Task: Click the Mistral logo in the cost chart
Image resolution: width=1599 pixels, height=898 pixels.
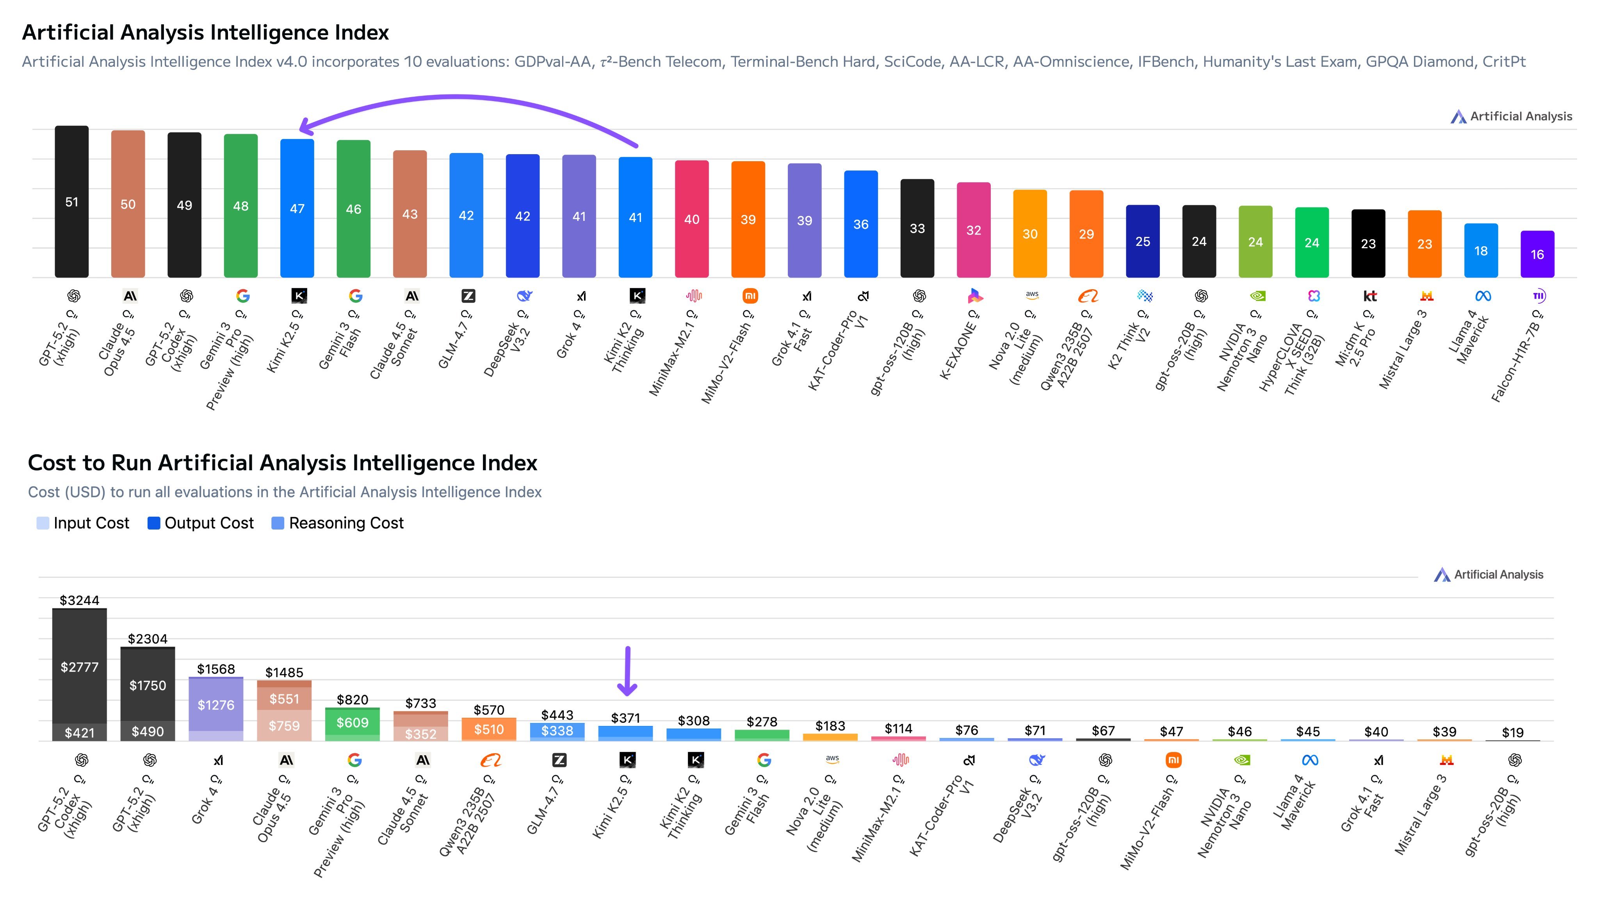Action: (x=1446, y=760)
